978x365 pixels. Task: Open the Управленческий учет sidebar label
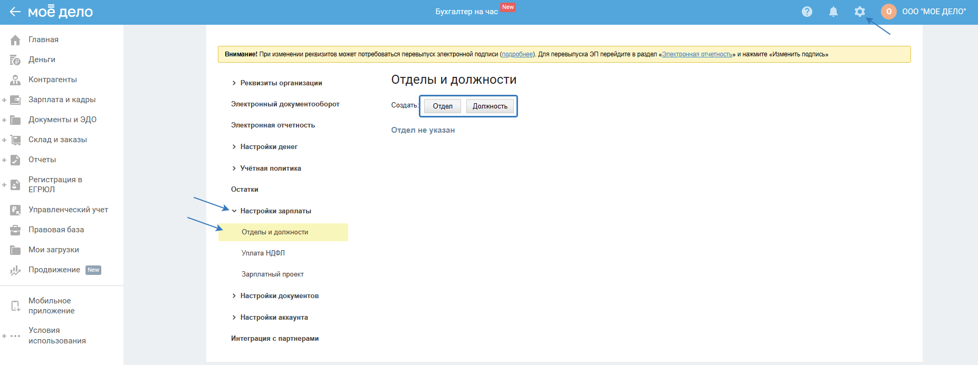[68, 210]
